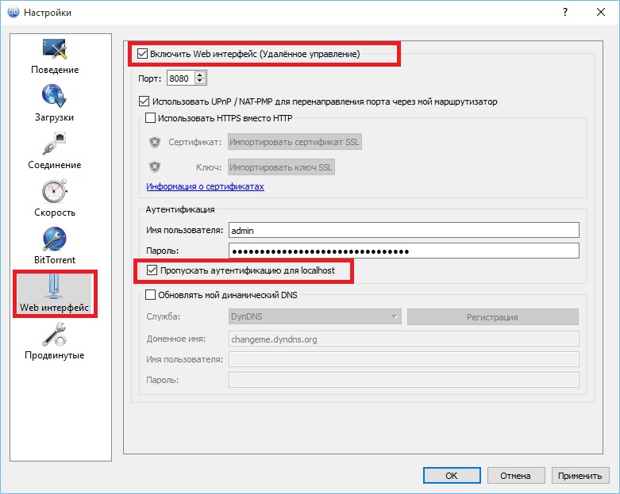Click the Имя пользователя admin field
620x494 pixels.
point(403,230)
